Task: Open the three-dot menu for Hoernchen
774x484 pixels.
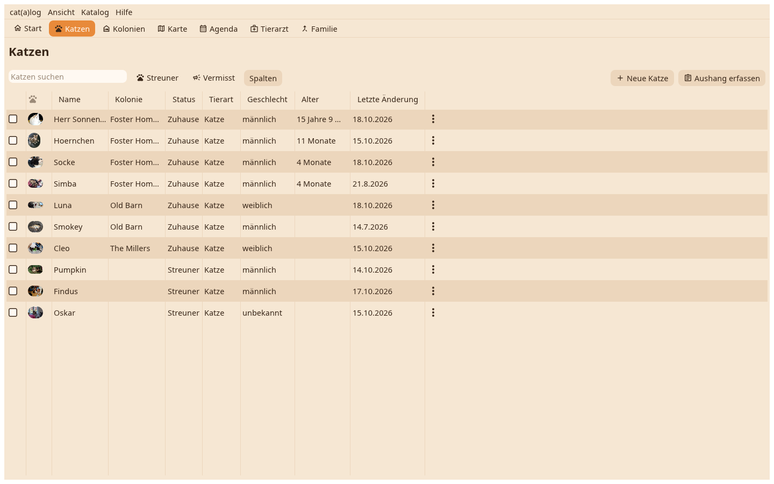Action: tap(433, 140)
